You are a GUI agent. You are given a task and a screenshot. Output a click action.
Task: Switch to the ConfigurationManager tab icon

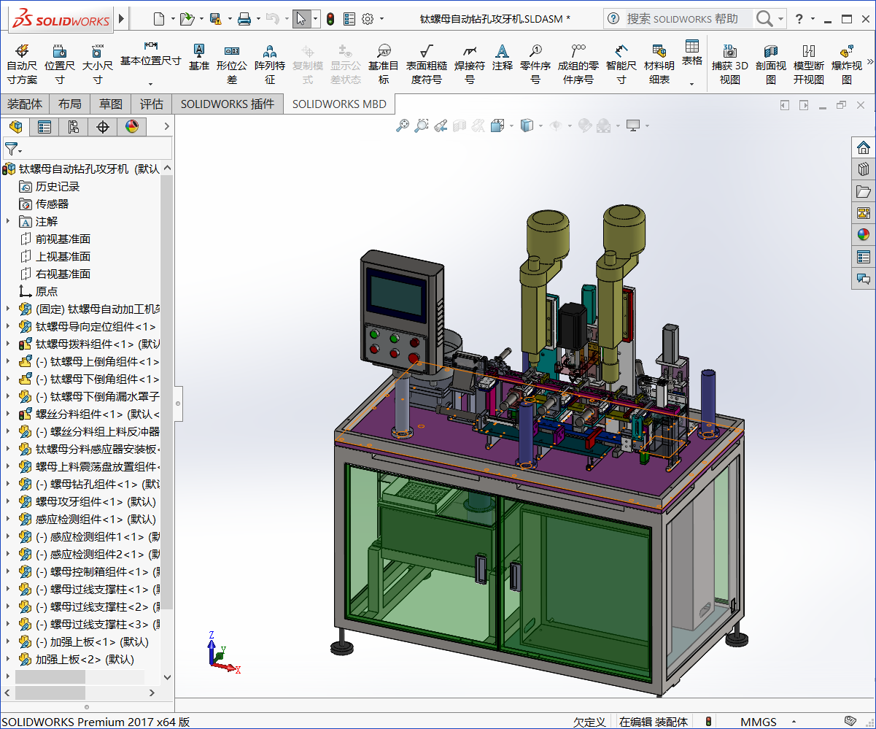tap(74, 127)
